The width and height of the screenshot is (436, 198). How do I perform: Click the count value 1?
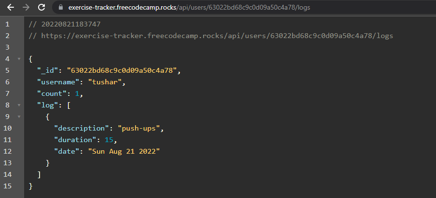coord(77,94)
